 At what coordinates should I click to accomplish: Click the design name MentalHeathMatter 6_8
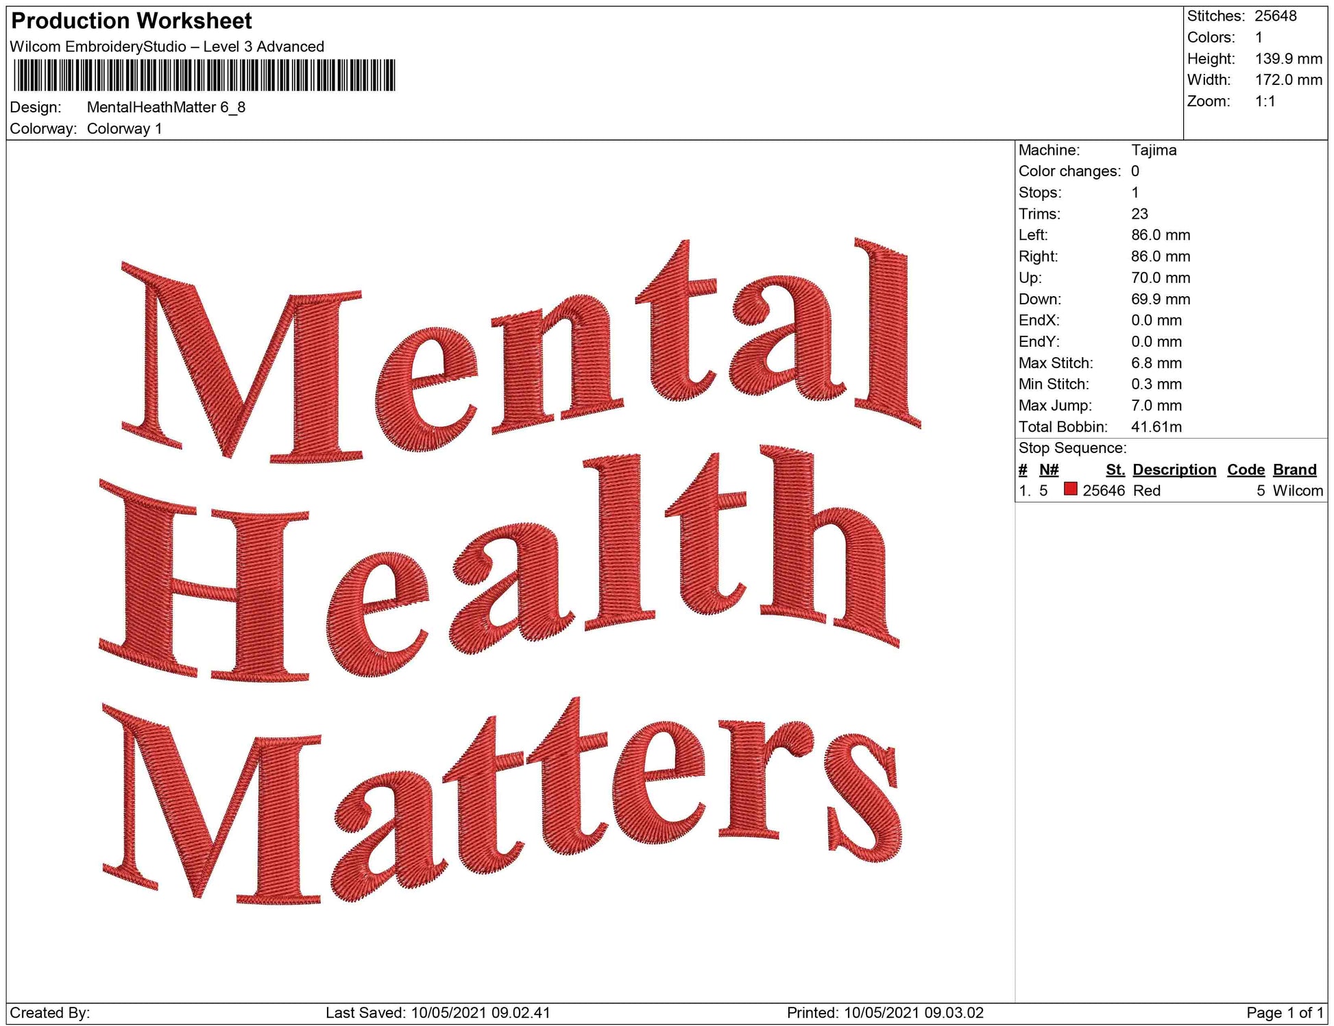(x=166, y=108)
